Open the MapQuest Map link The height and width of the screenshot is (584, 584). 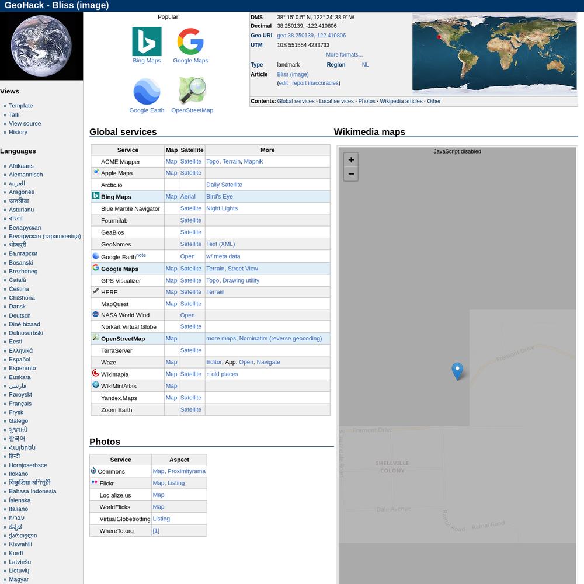171,304
